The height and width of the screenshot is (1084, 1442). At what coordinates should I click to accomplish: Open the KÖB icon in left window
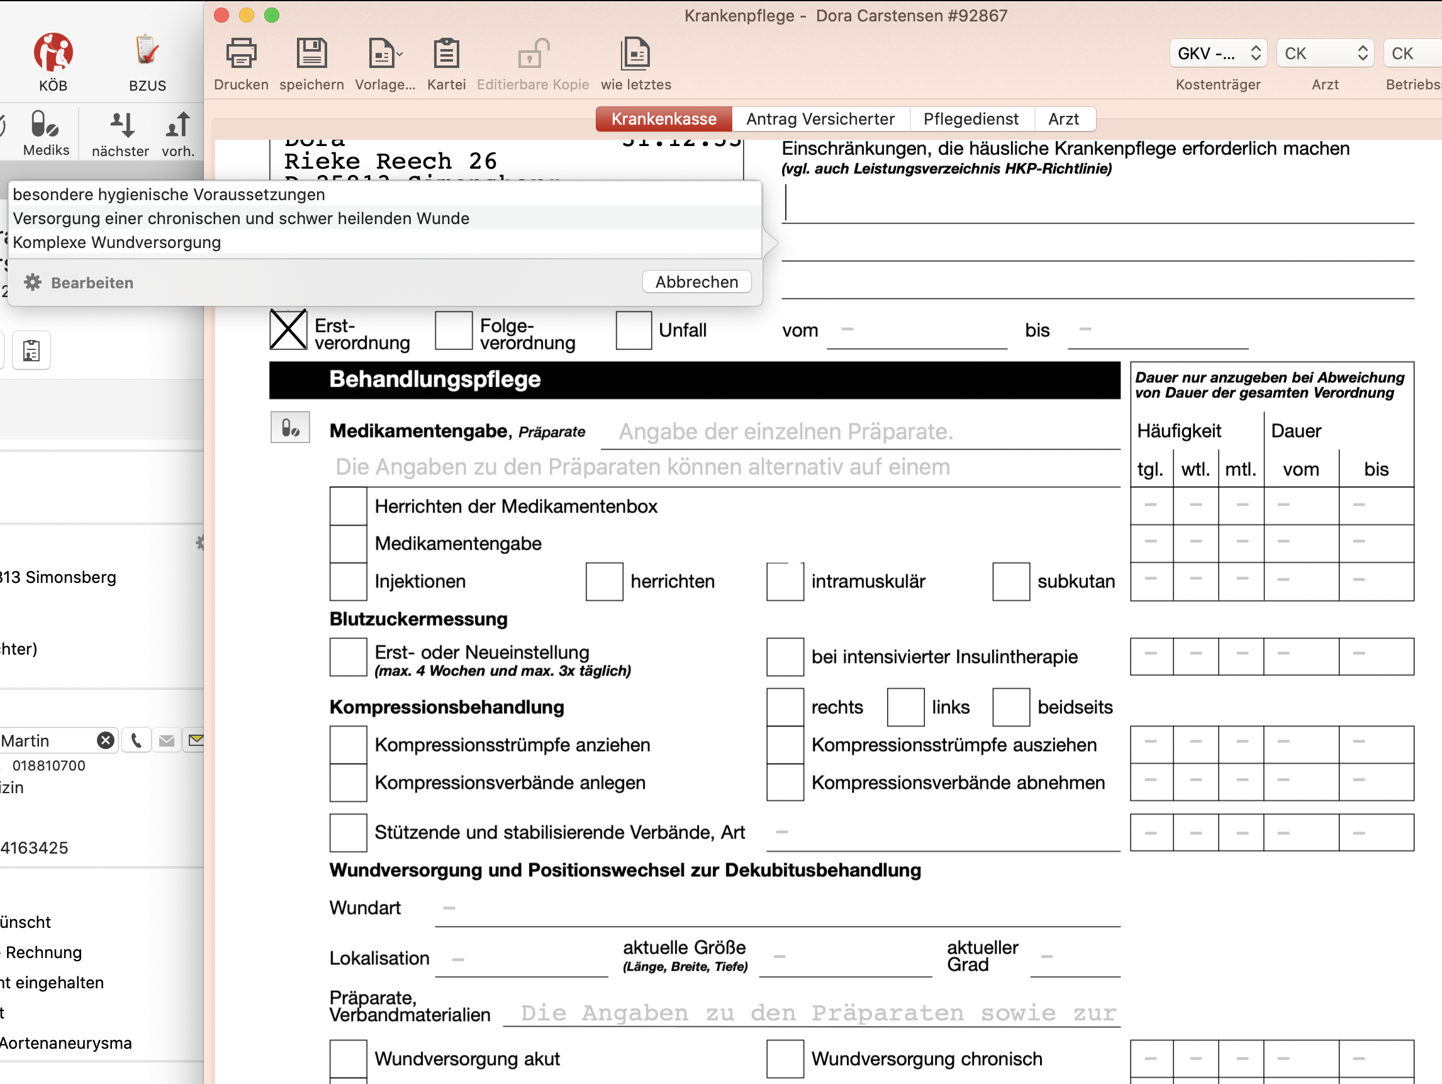point(53,52)
